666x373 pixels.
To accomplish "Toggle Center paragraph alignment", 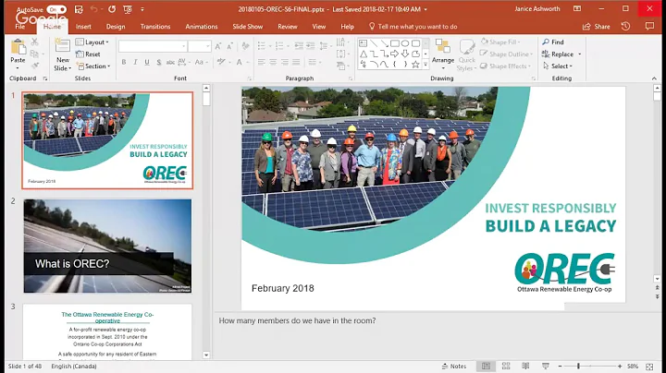I will tap(273, 62).
